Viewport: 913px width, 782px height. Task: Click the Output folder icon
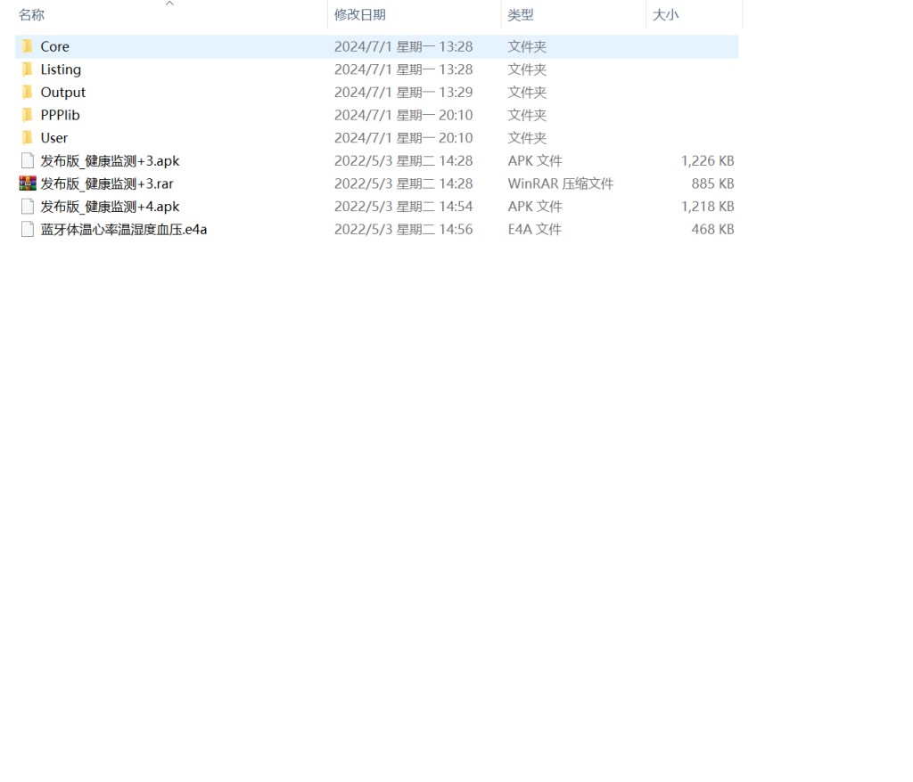[28, 93]
